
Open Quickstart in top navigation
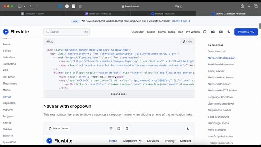tap(138, 32)
